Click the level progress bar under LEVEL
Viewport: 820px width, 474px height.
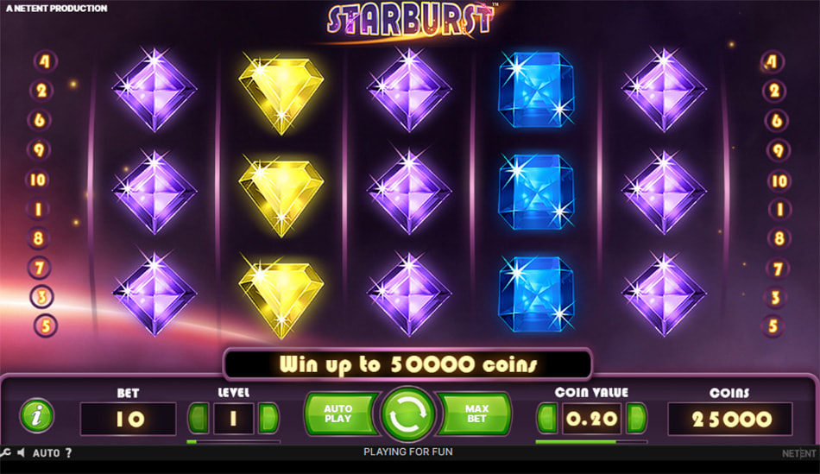tap(233, 442)
